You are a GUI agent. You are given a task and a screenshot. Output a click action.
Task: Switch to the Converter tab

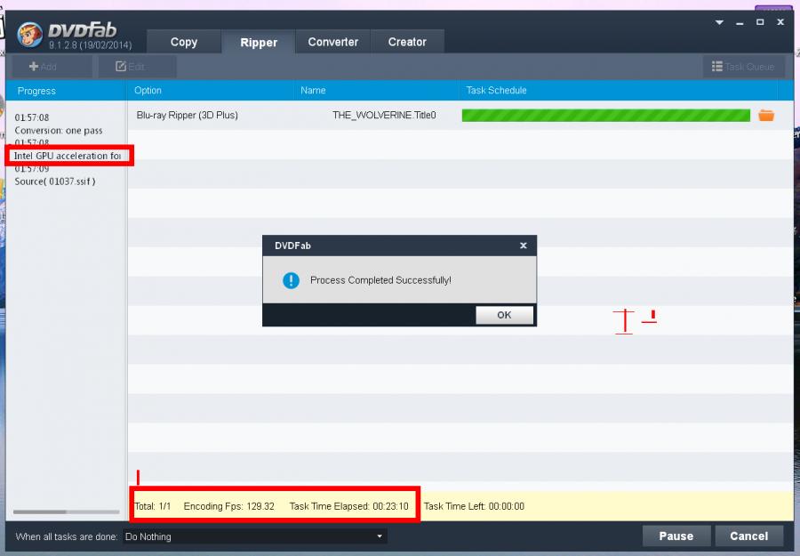[332, 42]
